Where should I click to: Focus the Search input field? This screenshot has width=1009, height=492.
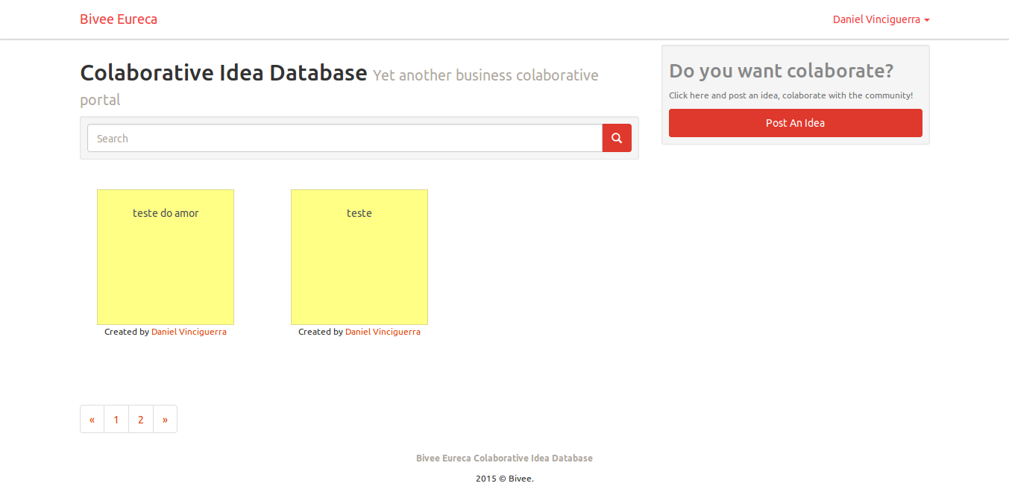point(345,138)
